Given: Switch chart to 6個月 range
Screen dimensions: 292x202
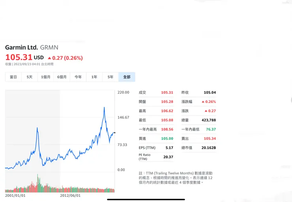Looking at the screenshot, I should [x=62, y=77].
